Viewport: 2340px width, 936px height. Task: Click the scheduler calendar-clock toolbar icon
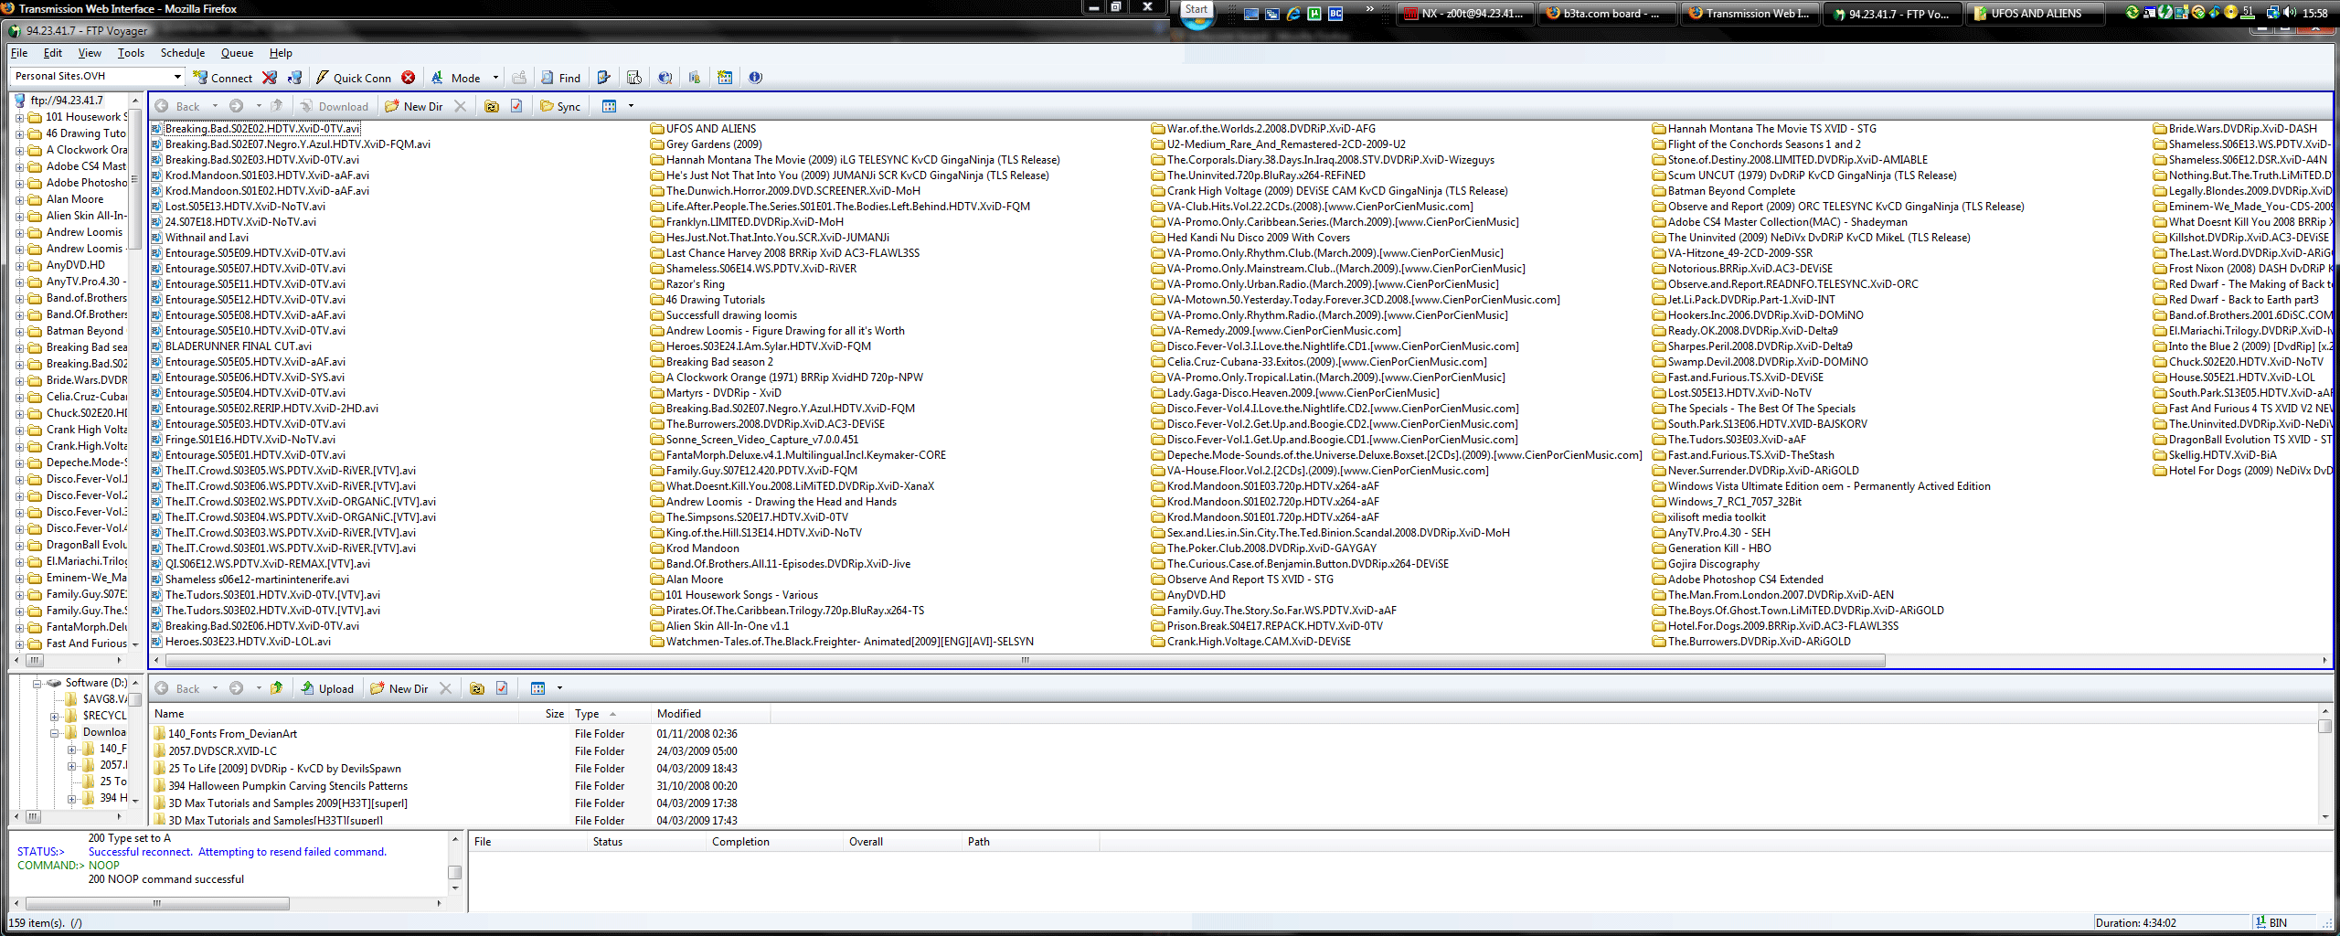[634, 78]
